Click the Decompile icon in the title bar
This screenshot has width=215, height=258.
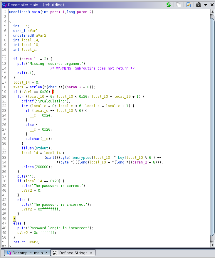coord(4,5)
